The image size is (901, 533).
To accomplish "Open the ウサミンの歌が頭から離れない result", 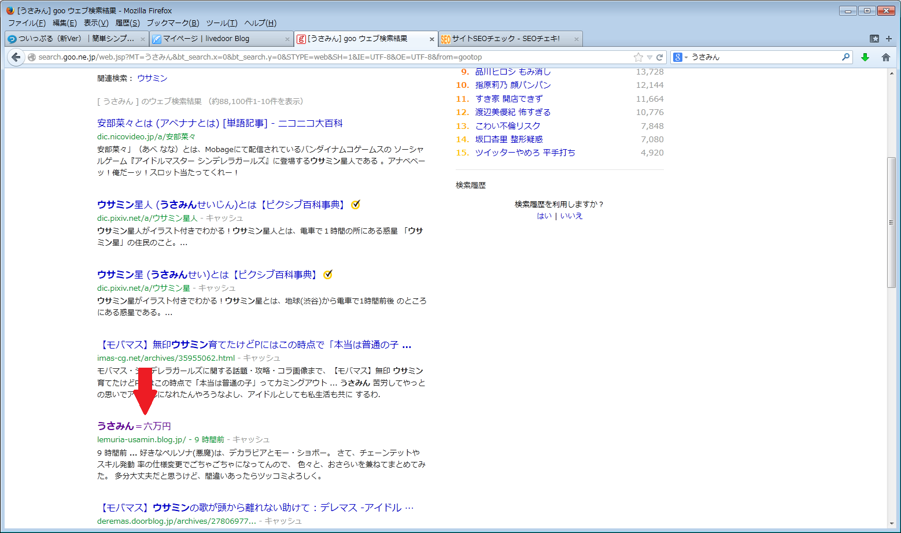I will pos(256,508).
